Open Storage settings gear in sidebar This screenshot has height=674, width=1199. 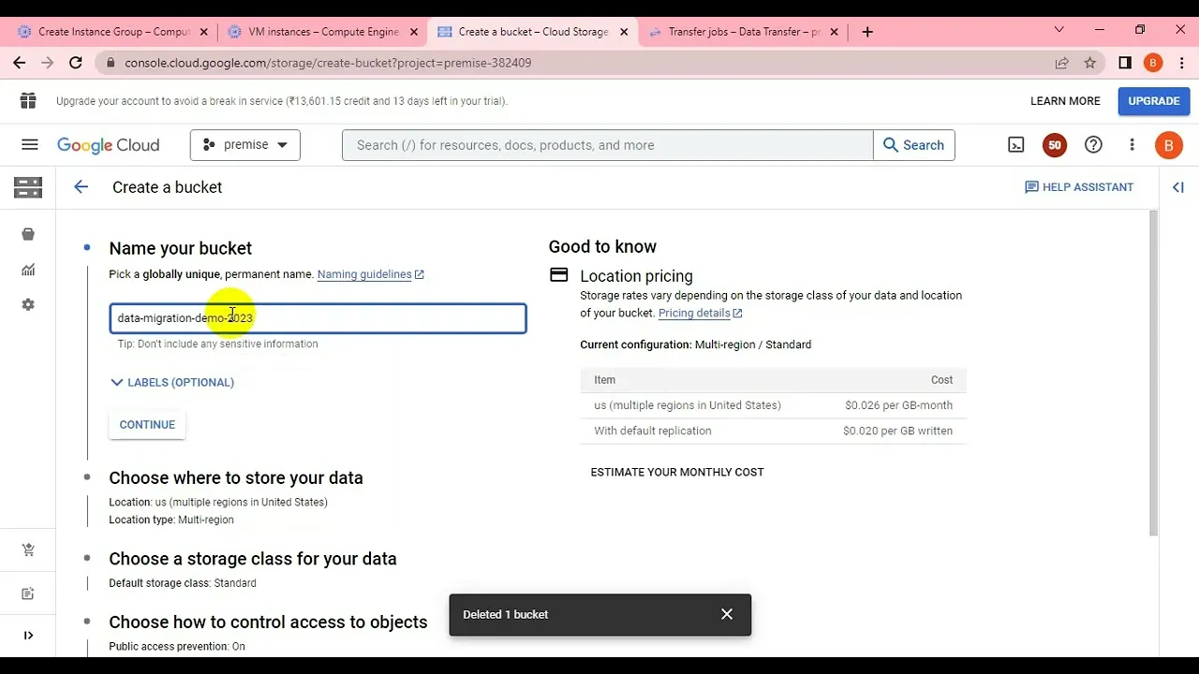(x=28, y=305)
